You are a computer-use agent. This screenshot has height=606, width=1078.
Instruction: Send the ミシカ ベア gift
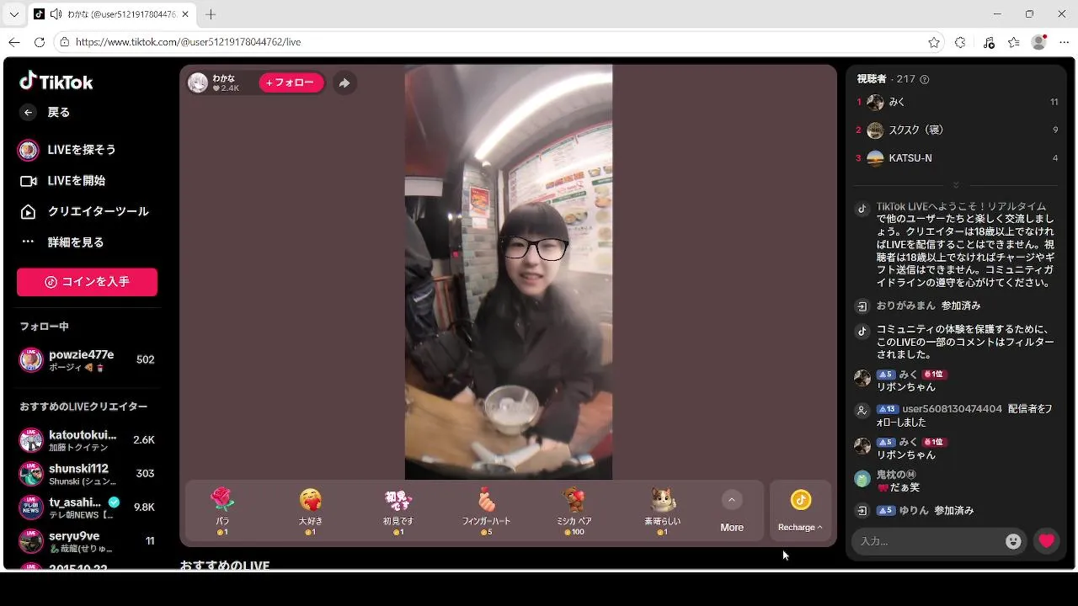(574, 511)
